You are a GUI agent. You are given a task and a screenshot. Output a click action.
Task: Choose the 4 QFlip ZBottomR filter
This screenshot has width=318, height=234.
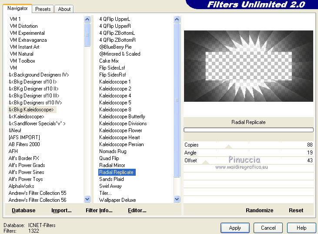pos(117,40)
